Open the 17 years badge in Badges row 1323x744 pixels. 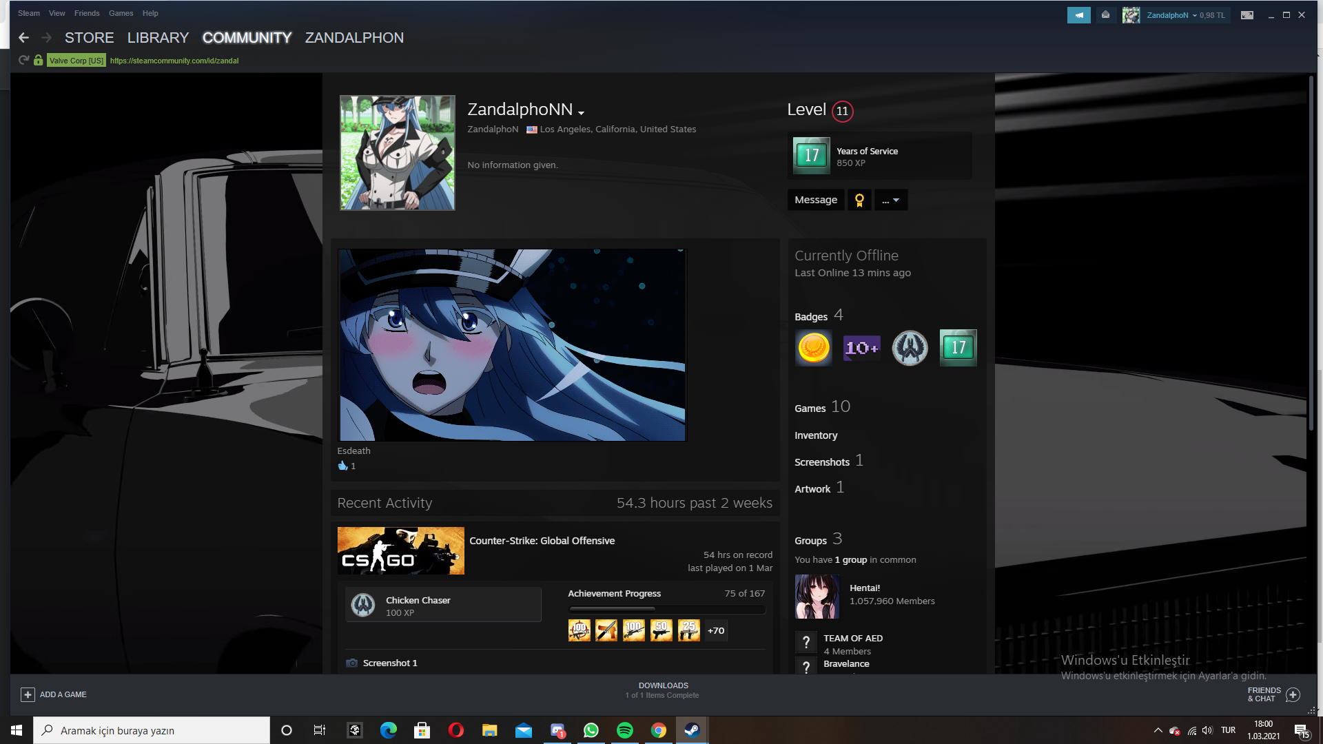958,348
